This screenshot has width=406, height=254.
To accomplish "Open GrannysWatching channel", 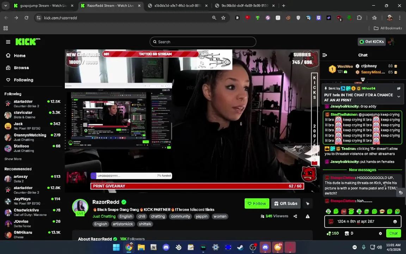I will coord(32,137).
